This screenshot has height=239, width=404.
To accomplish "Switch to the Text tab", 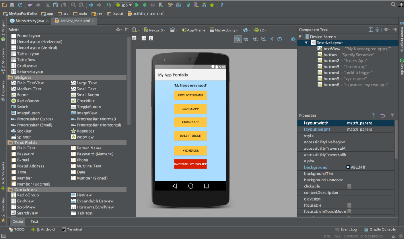I will tap(34, 221).
